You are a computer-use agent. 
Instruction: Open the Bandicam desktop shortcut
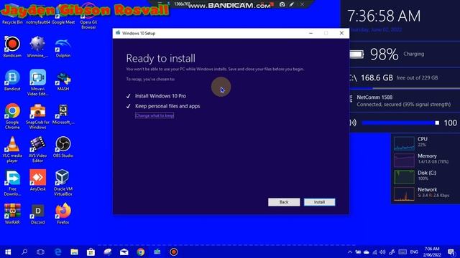coord(12,47)
